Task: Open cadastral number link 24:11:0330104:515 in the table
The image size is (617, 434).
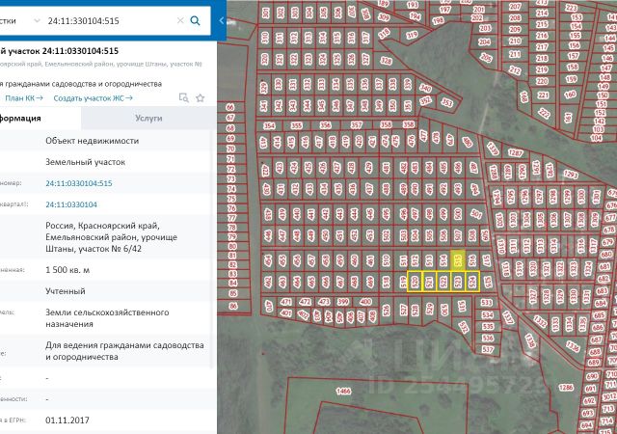Action: 79,183
